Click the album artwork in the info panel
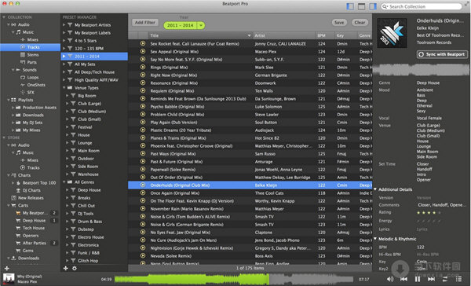The image size is (471, 286). [x=392, y=33]
